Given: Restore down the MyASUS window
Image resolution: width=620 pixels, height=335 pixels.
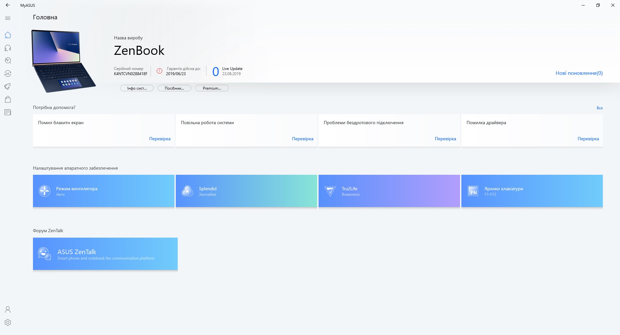Looking at the screenshot, I should tap(598, 5).
